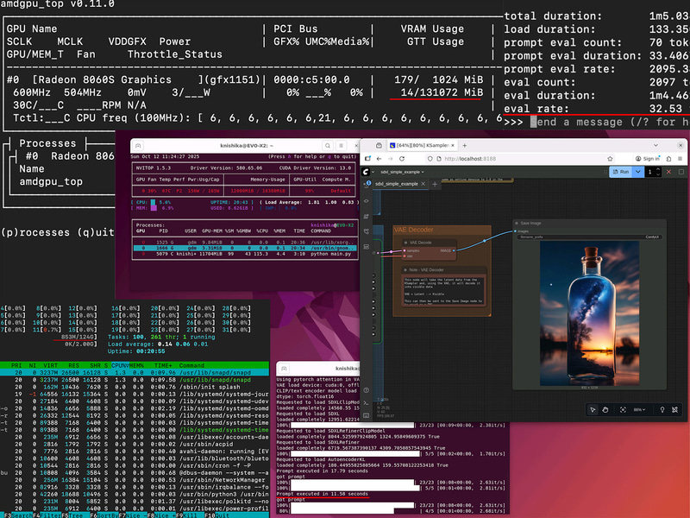Screen dimensions: 690x518
Task: Select the /sbin/init splash row in htop
Action: click(x=135, y=387)
